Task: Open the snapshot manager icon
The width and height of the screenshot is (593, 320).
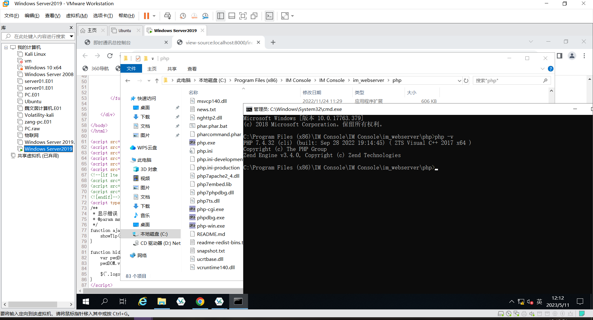Action: point(205,16)
